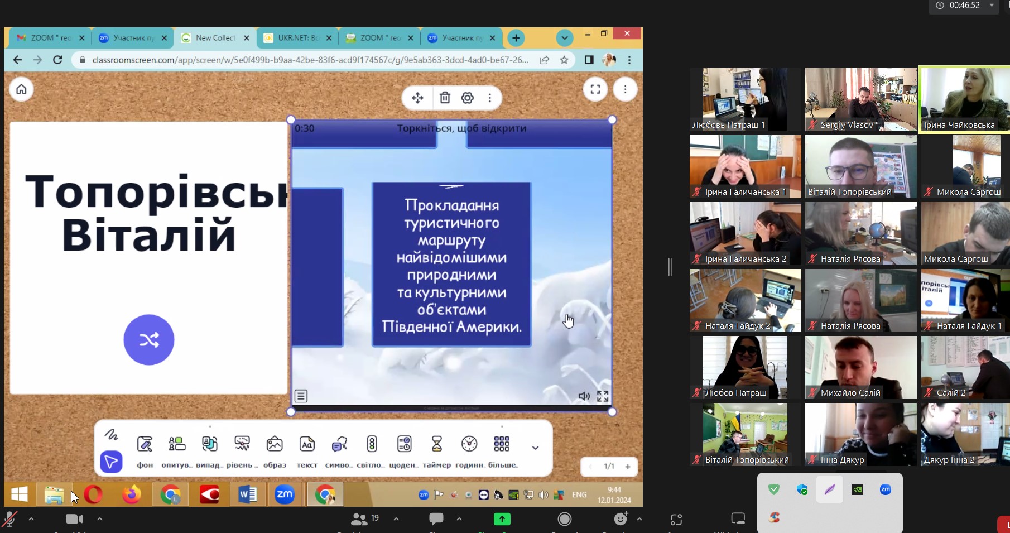Unmute microphone in Zoom toolbar
Viewport: 1010px width, 533px height.
[9, 519]
